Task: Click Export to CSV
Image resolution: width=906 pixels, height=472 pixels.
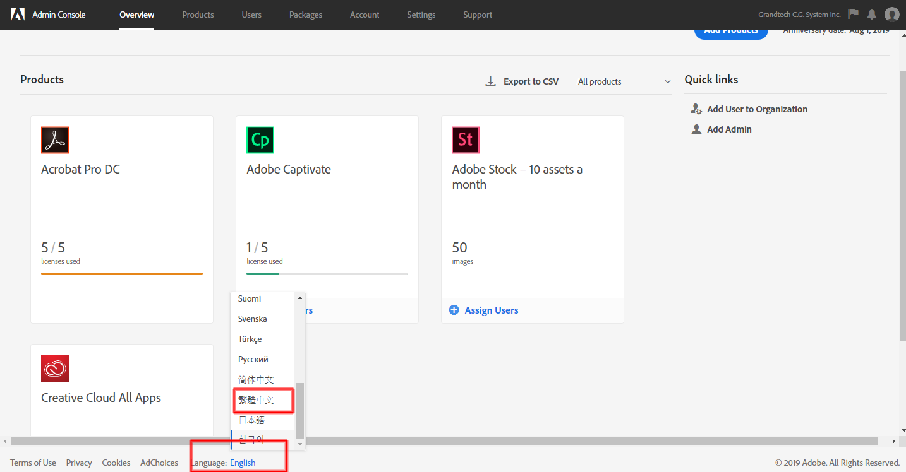Action: point(531,81)
